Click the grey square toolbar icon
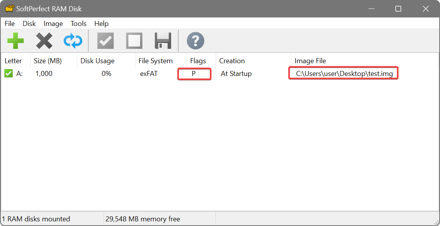440x226 pixels. click(134, 41)
